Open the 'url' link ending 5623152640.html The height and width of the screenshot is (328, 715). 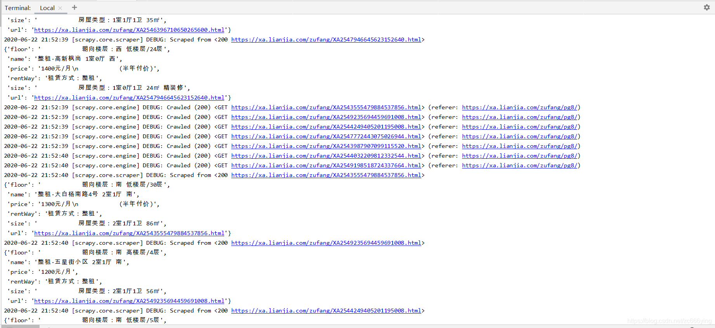coord(129,98)
